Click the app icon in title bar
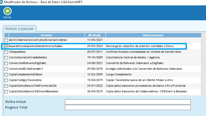This screenshot has width=206, height=116. point(2,2)
